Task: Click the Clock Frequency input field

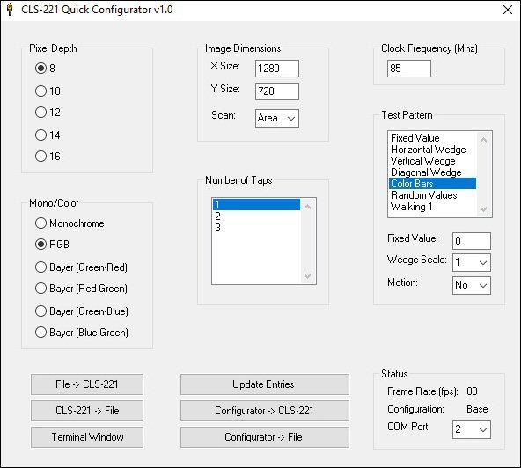Action: 409,69
